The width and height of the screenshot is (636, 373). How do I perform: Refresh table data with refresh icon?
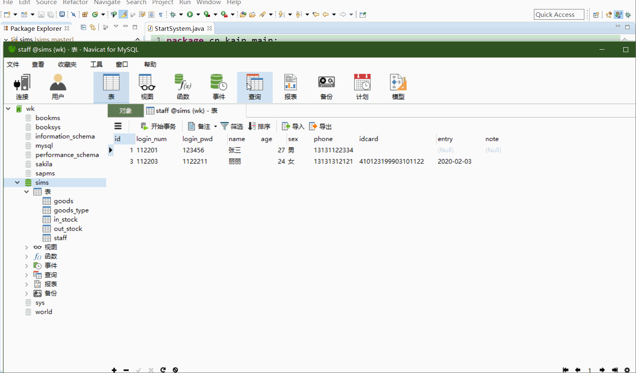tap(163, 370)
